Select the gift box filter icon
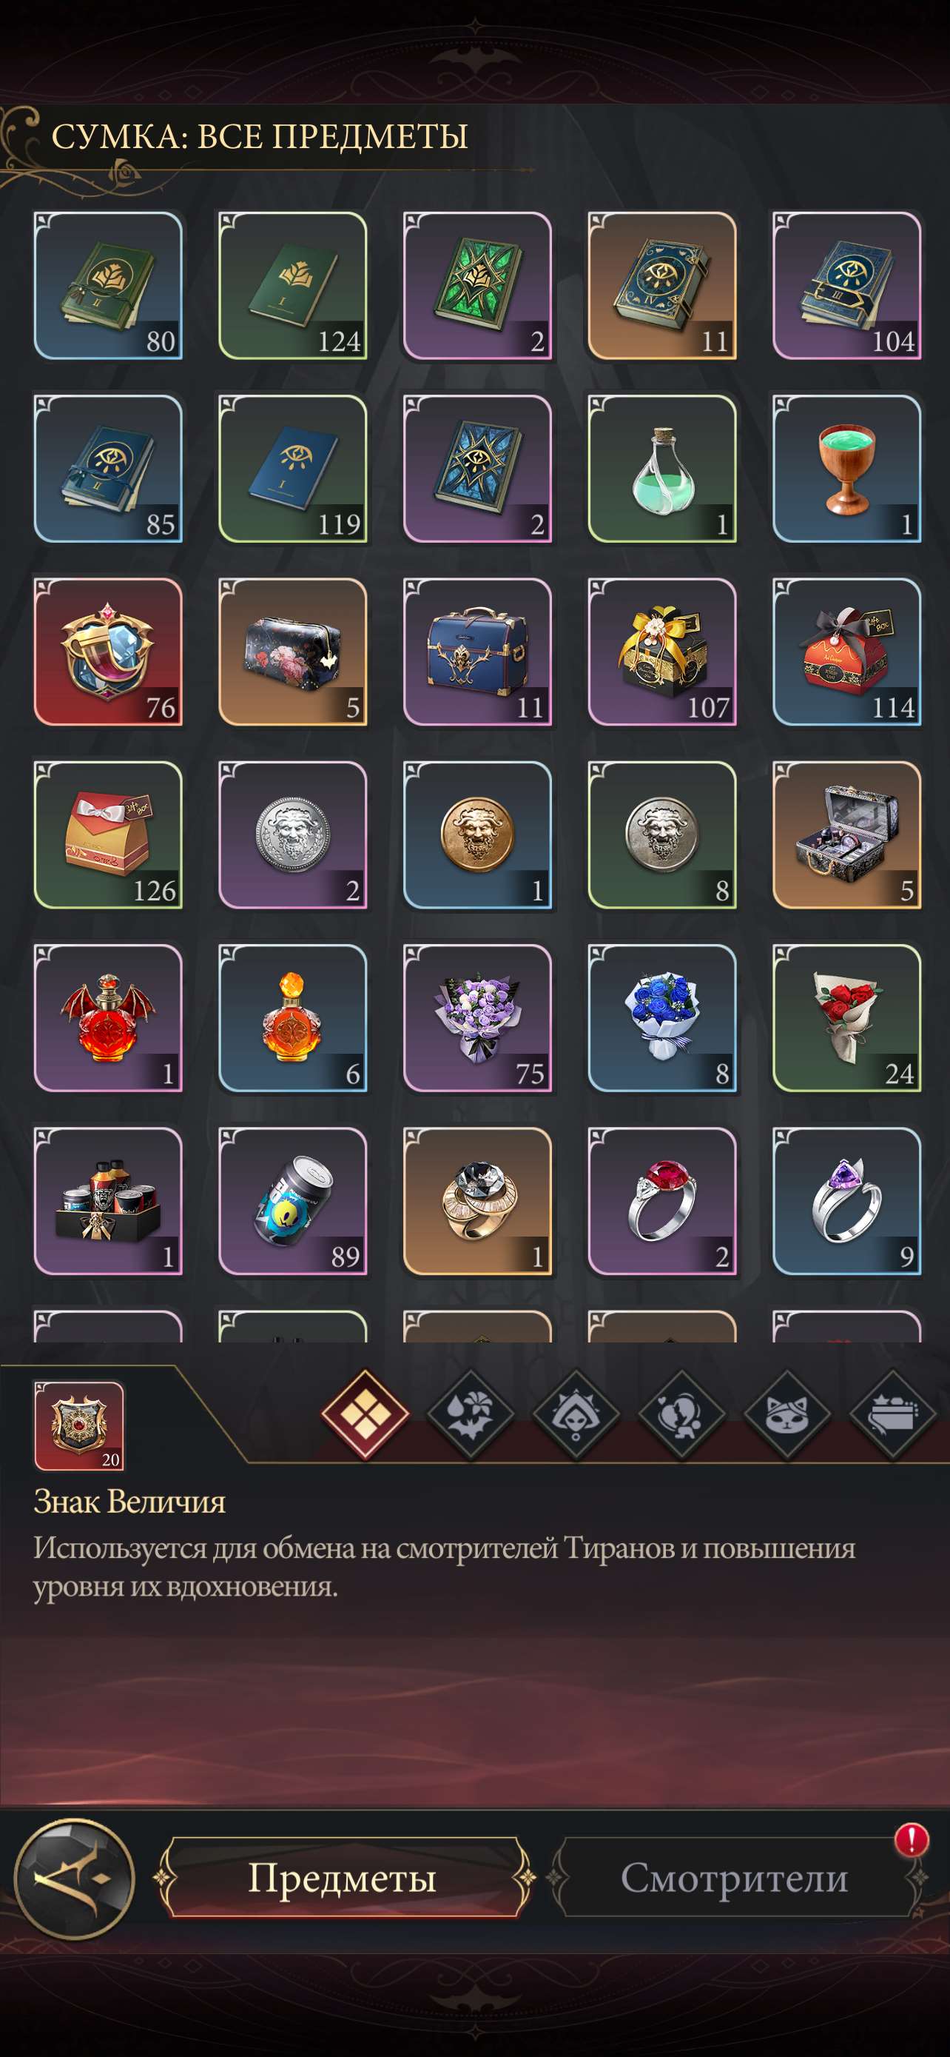Screen dimensions: 950x2057 click(x=892, y=1414)
